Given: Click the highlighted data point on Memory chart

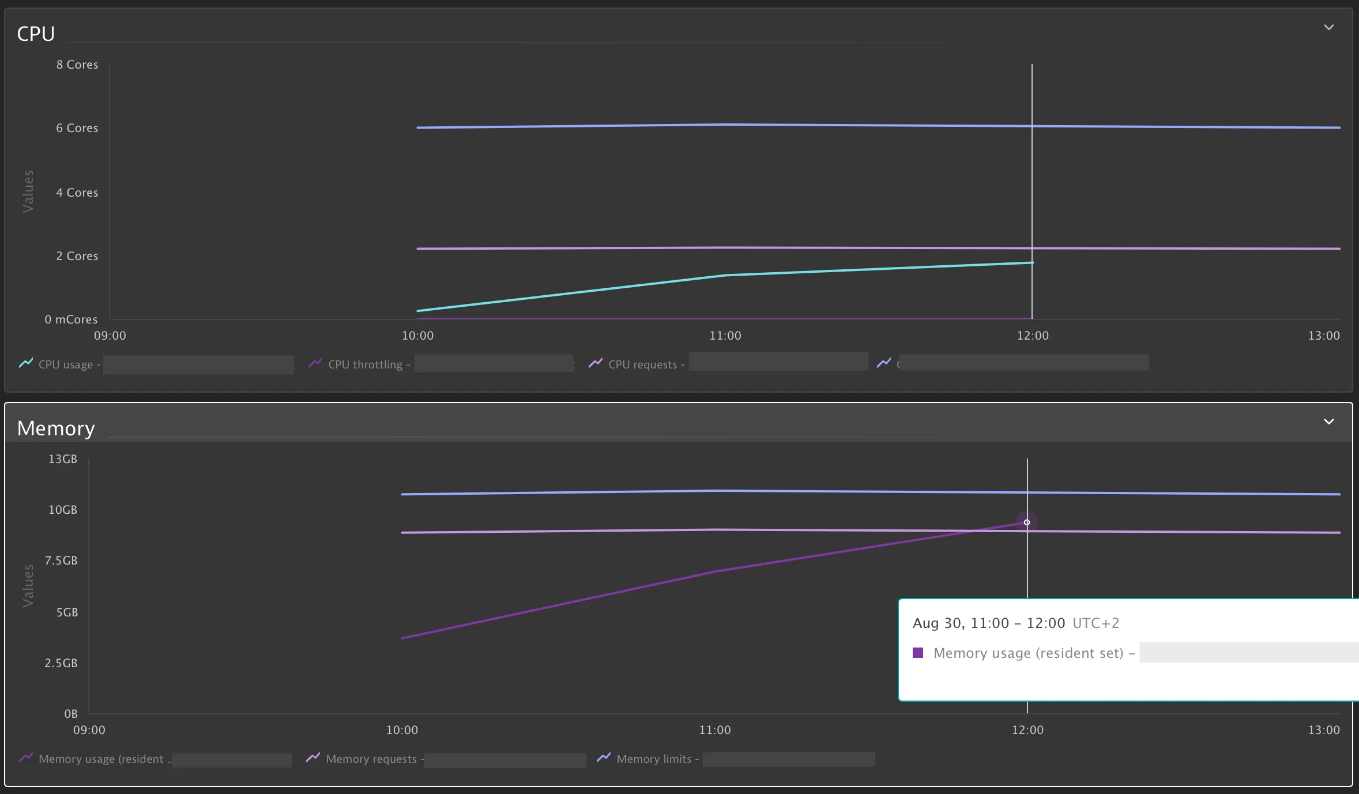Looking at the screenshot, I should pos(1027,522).
